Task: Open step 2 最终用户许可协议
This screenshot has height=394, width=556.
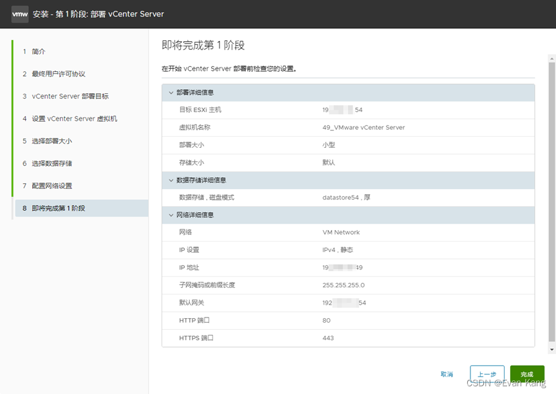Action: click(x=58, y=74)
